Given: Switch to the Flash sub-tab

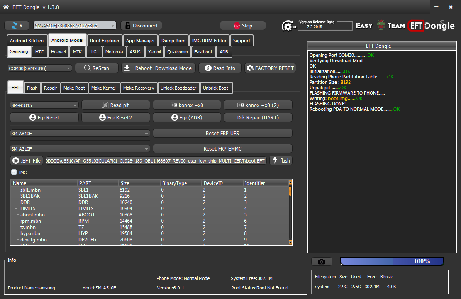Looking at the screenshot, I should click(32, 88).
